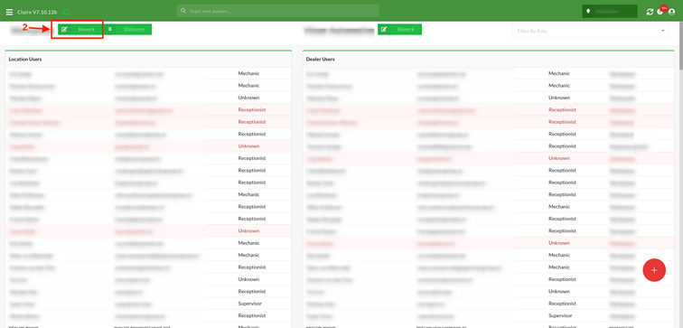This screenshot has width=683, height=328.
Task: Click the cast screen icon beside Claire version
Action: (65, 12)
